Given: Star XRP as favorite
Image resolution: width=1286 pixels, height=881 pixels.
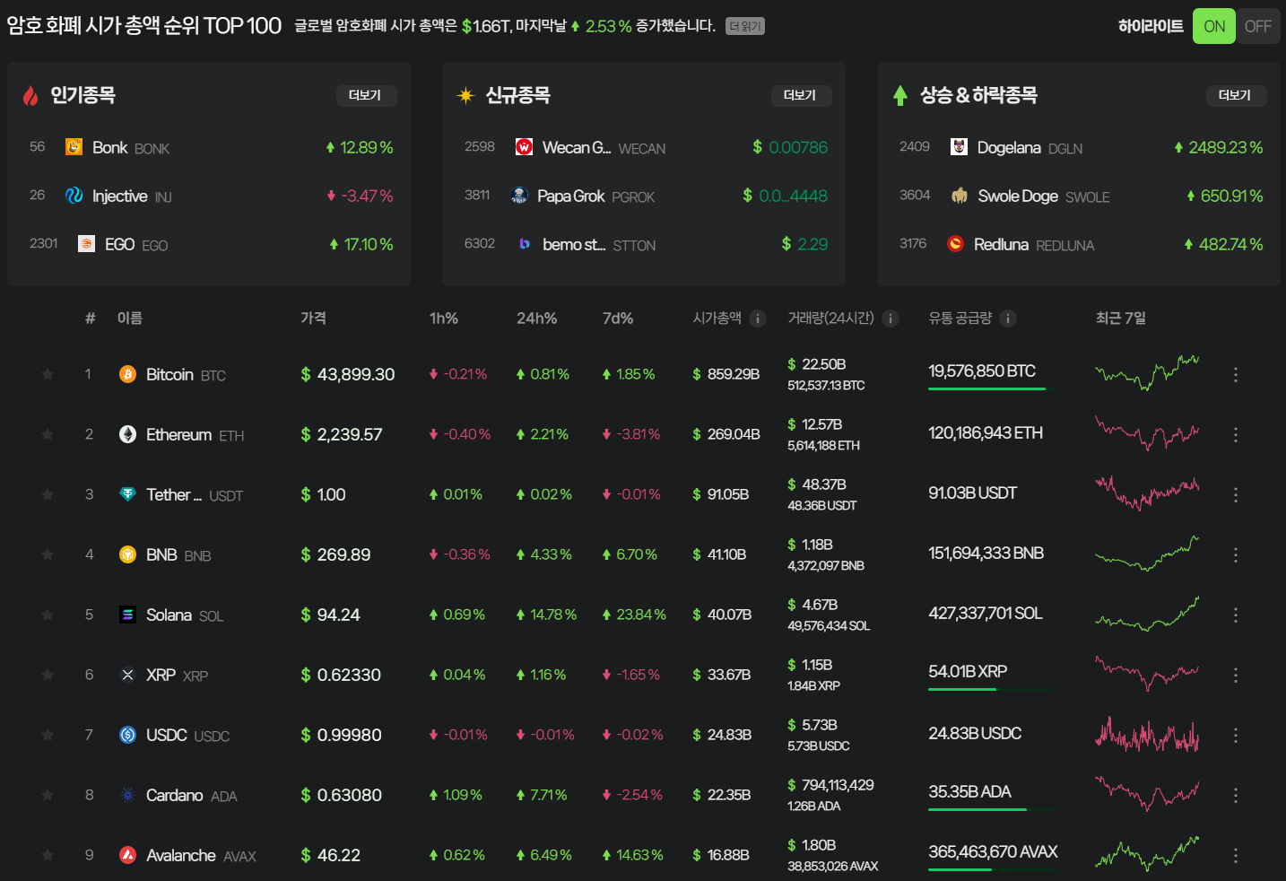Looking at the screenshot, I should click(x=48, y=675).
